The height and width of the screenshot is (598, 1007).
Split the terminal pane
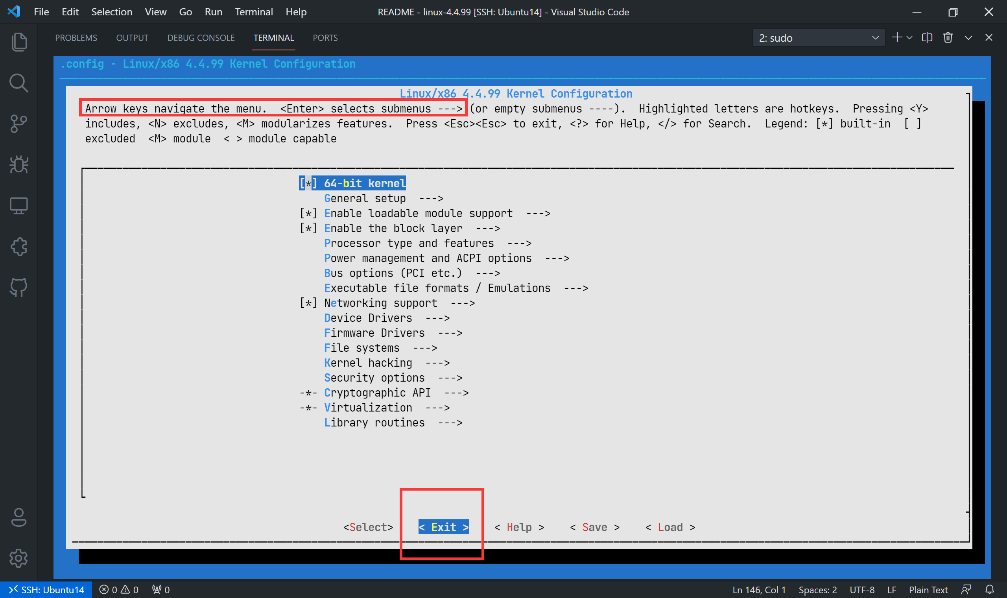[x=927, y=37]
